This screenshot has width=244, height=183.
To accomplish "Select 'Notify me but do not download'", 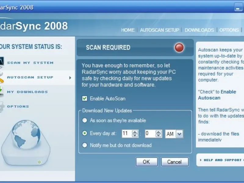I will (84, 145).
